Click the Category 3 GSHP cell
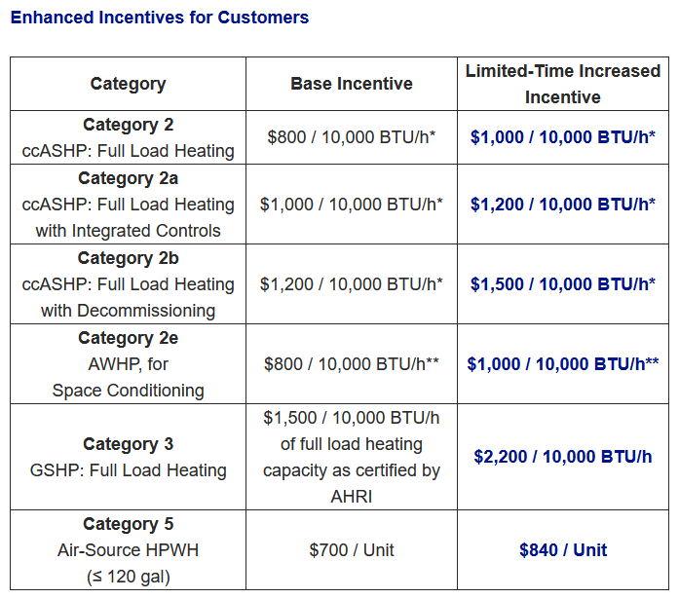 point(128,457)
